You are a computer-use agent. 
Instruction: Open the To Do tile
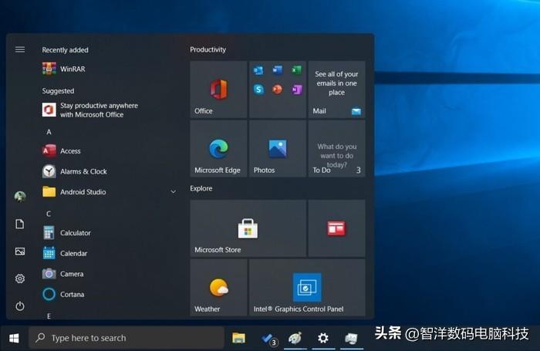336,148
